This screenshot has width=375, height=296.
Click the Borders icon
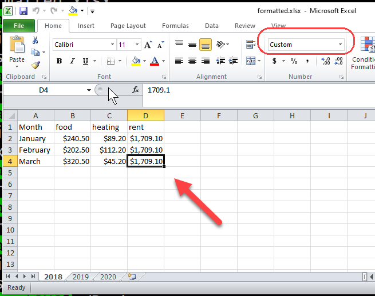click(x=110, y=61)
